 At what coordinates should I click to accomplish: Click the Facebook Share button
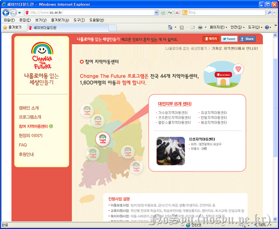247,39
